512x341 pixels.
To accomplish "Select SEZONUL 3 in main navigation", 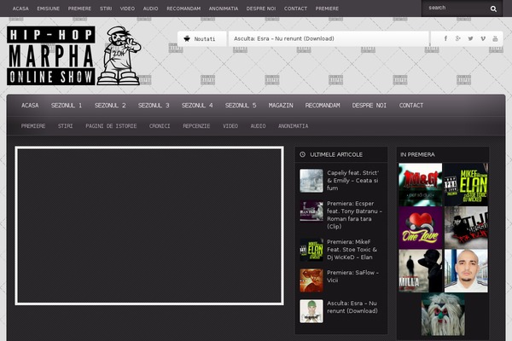I will (154, 106).
